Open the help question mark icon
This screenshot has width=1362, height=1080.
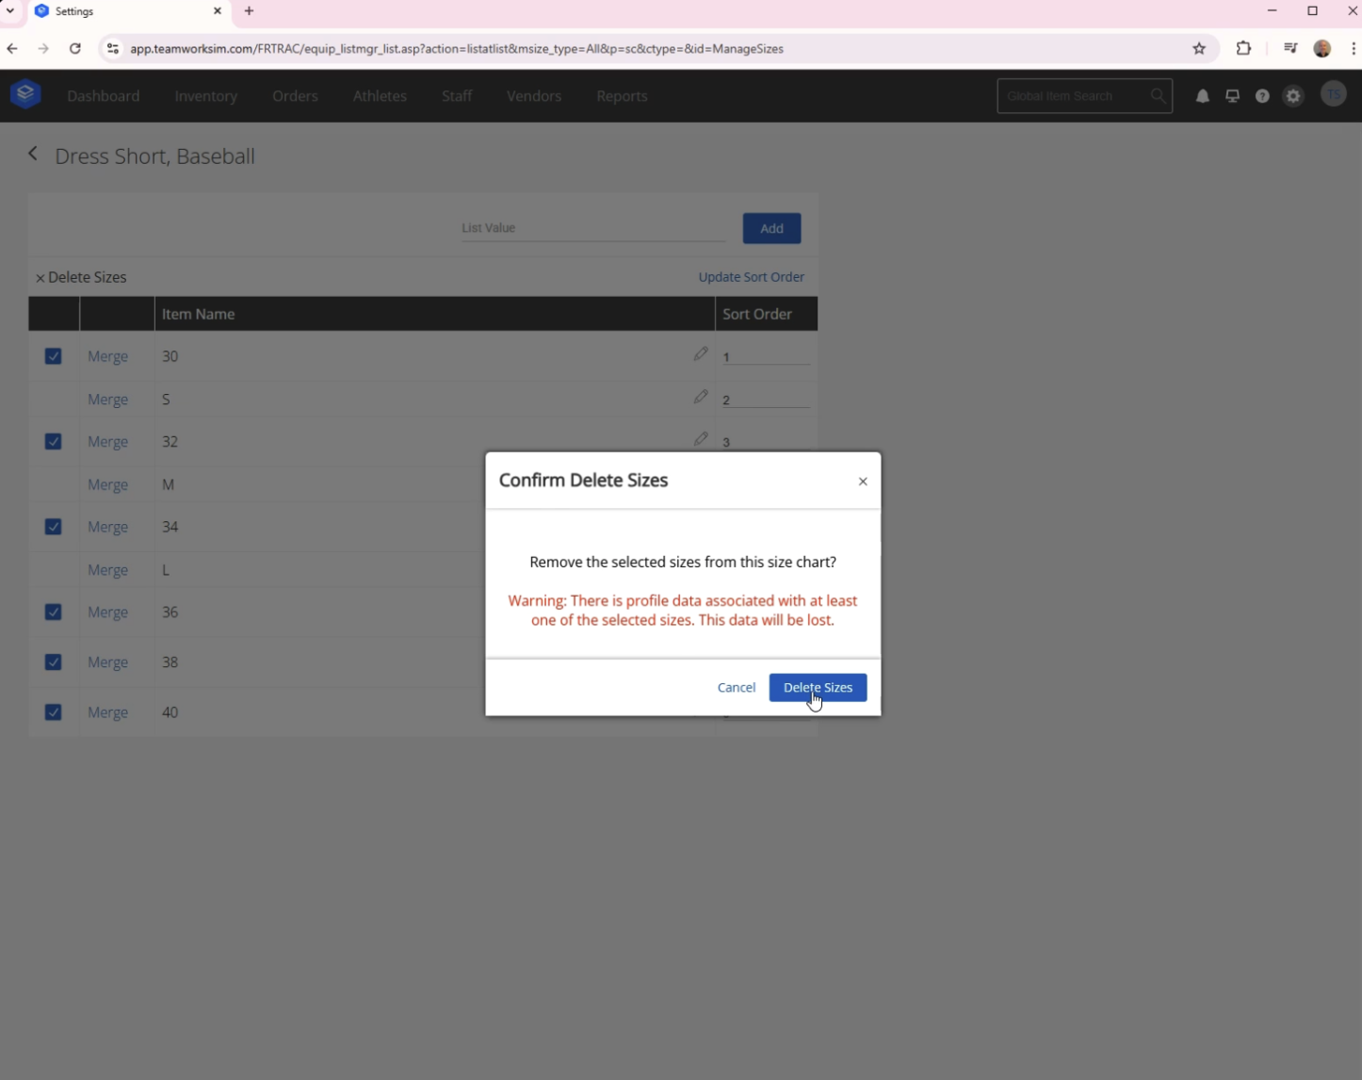(x=1262, y=96)
